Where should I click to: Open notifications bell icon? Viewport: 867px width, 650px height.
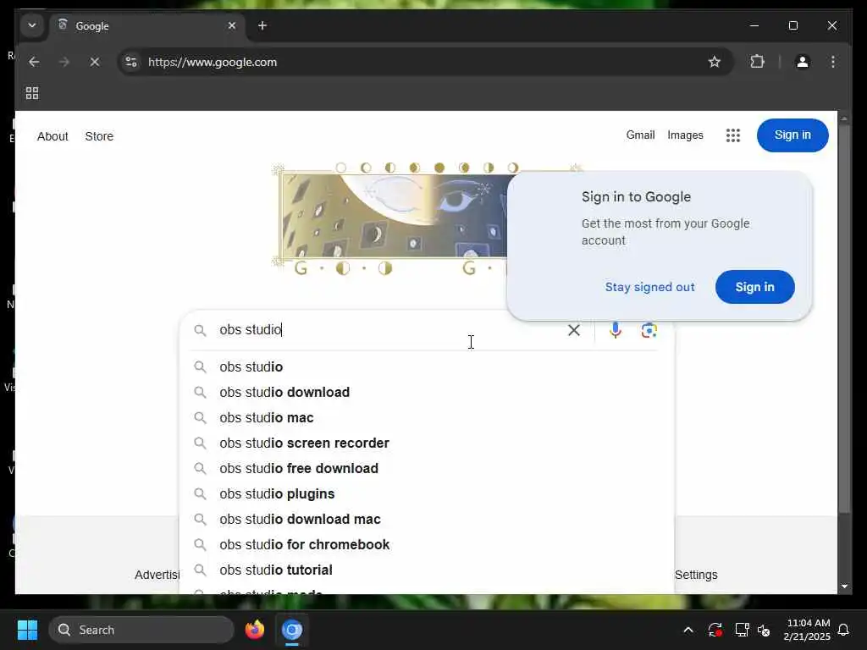844,630
